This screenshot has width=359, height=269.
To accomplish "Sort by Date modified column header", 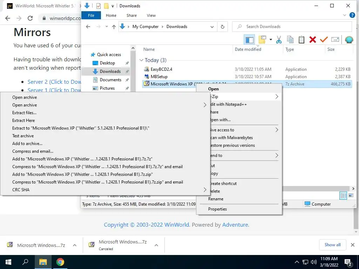I will (x=248, y=49).
